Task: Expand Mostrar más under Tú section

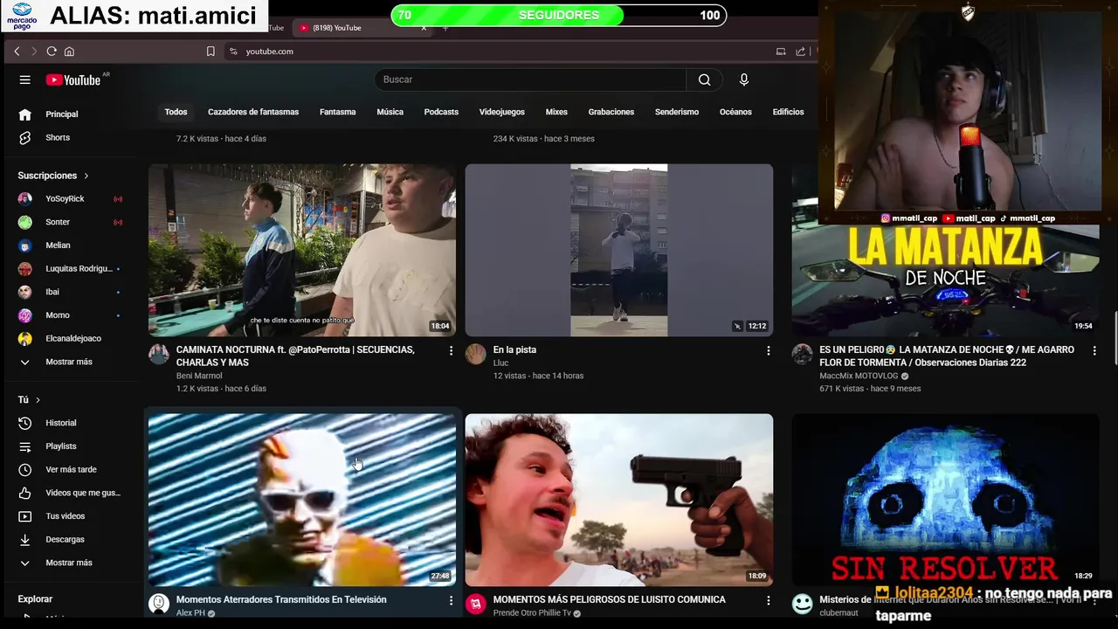Action: 71,563
